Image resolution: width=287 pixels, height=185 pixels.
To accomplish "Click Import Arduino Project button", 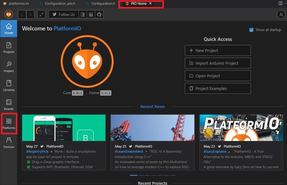I will pos(218,63).
